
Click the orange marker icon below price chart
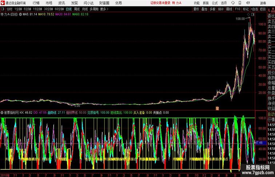coord(217,108)
